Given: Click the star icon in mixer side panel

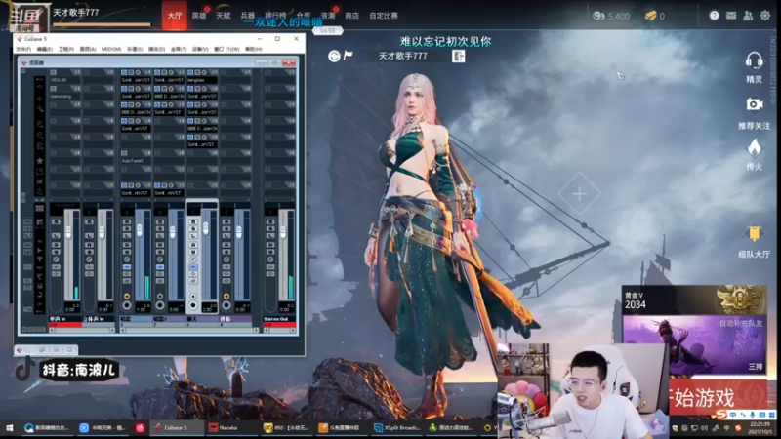Looking at the screenshot, I should (x=39, y=160).
